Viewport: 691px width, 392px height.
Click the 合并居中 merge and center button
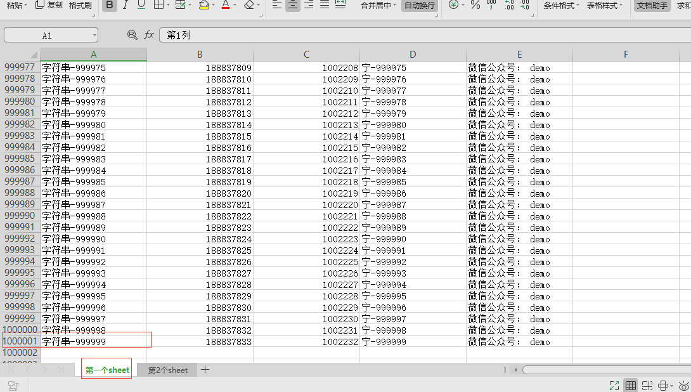click(375, 6)
